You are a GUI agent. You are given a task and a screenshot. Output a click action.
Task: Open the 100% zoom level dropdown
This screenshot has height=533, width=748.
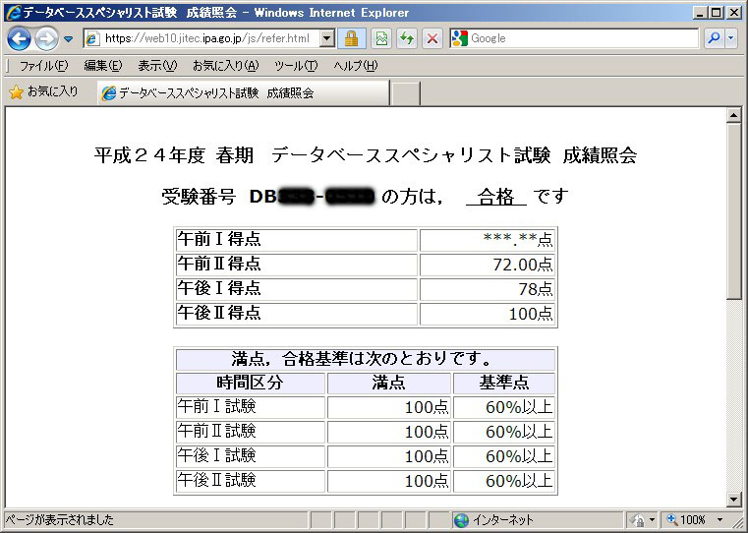719,519
